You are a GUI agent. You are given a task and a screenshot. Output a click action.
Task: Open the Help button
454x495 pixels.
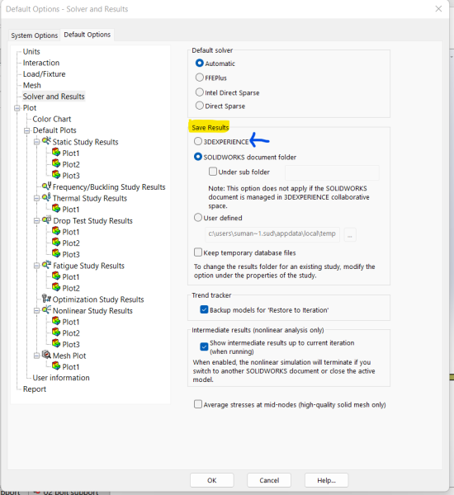coord(326,480)
